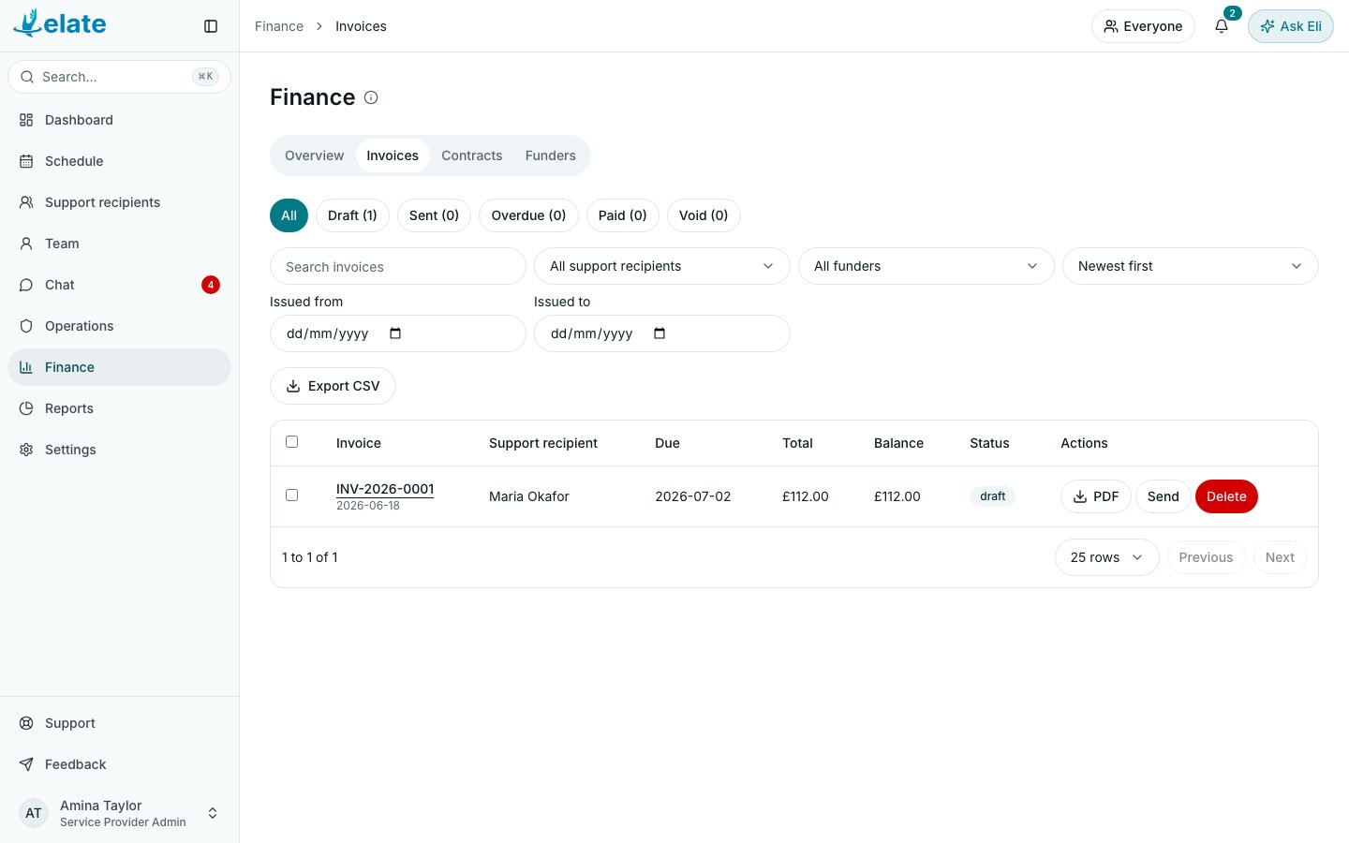Click the Next page button

coord(1280,557)
